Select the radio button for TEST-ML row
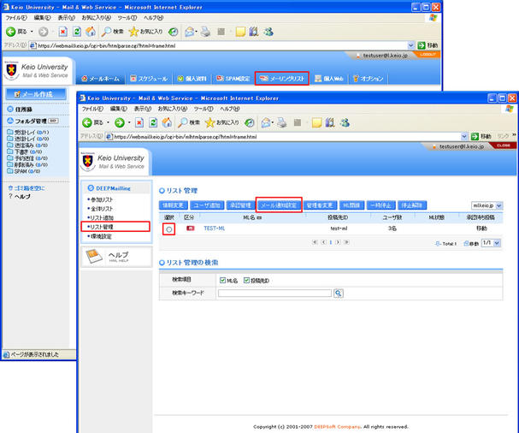The width and height of the screenshot is (519, 433). [168, 228]
